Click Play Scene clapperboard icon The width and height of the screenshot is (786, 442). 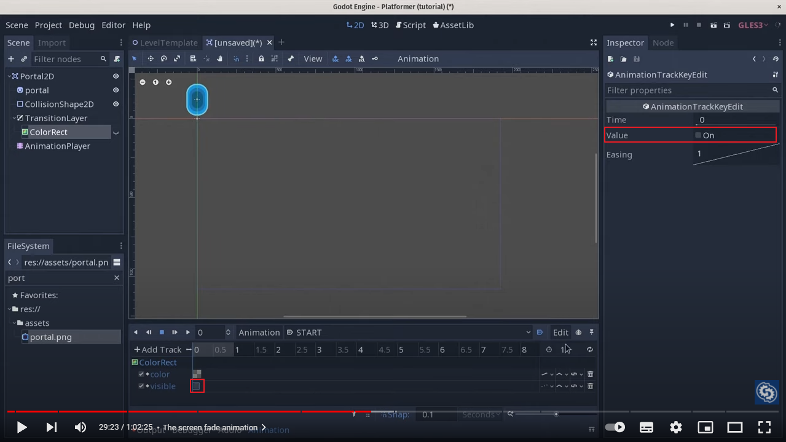click(x=713, y=25)
